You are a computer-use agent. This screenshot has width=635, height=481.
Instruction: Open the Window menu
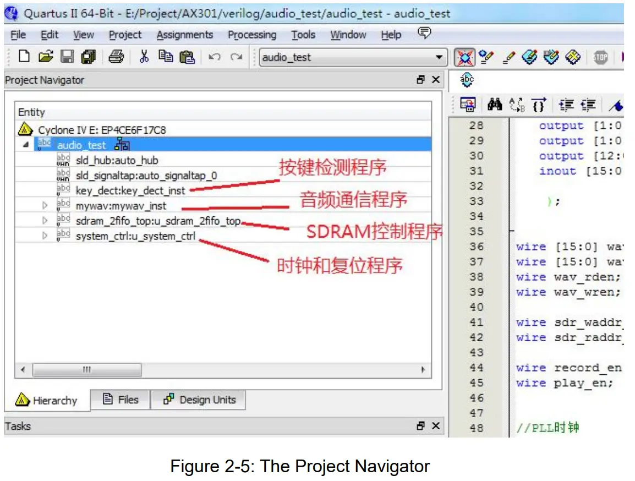pyautogui.click(x=348, y=35)
